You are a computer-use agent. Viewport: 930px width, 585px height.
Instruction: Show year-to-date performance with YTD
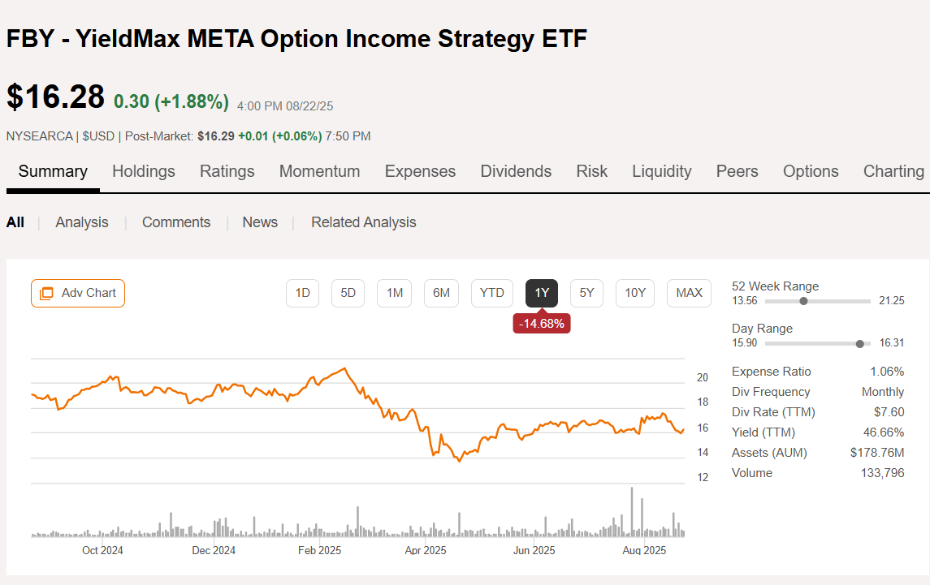pos(491,293)
